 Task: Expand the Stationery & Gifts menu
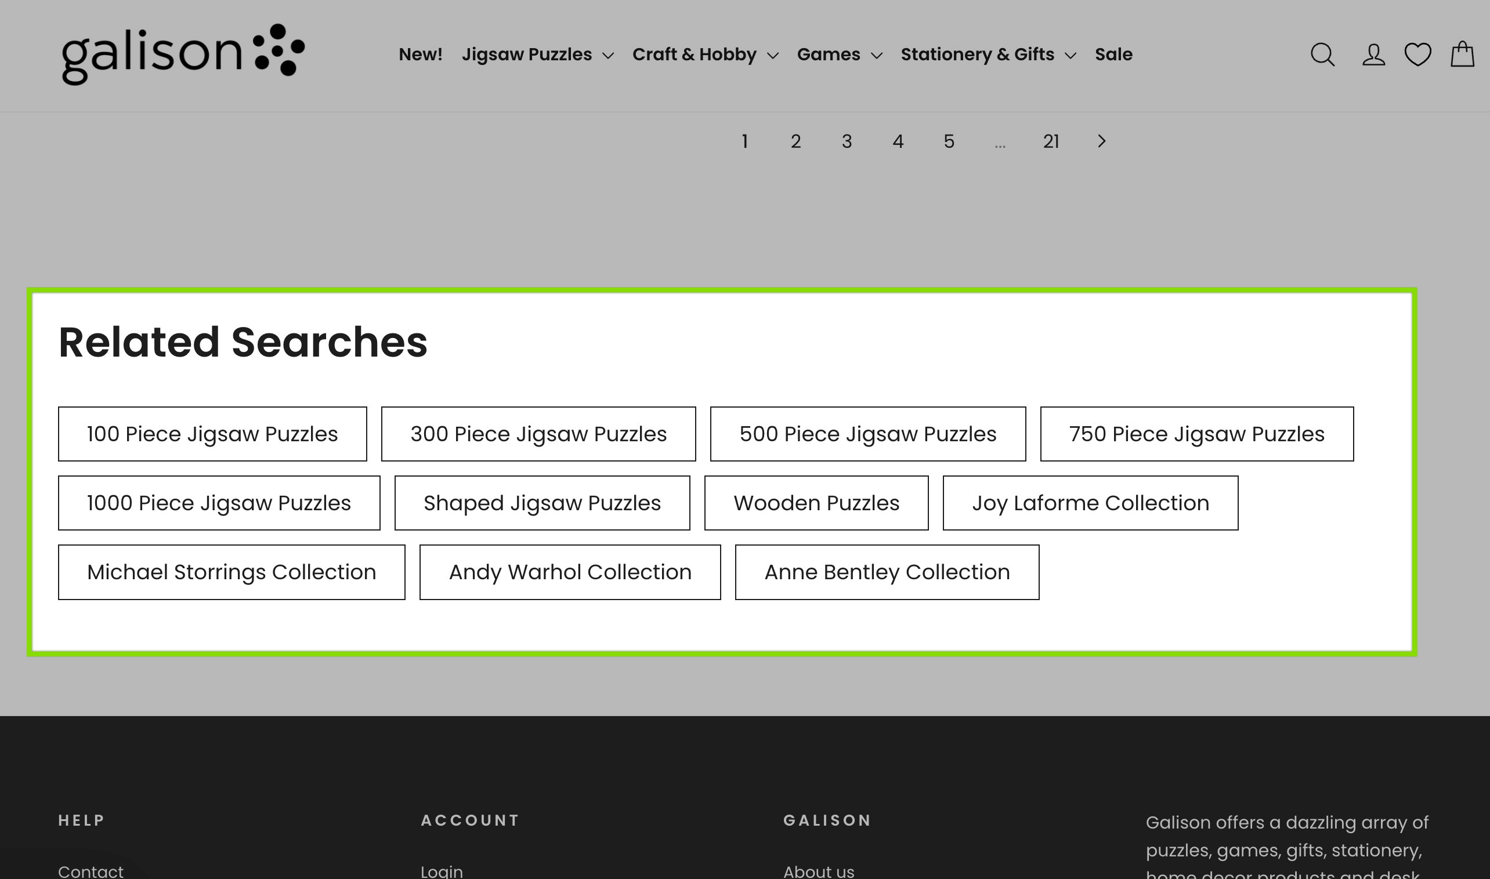pos(989,55)
